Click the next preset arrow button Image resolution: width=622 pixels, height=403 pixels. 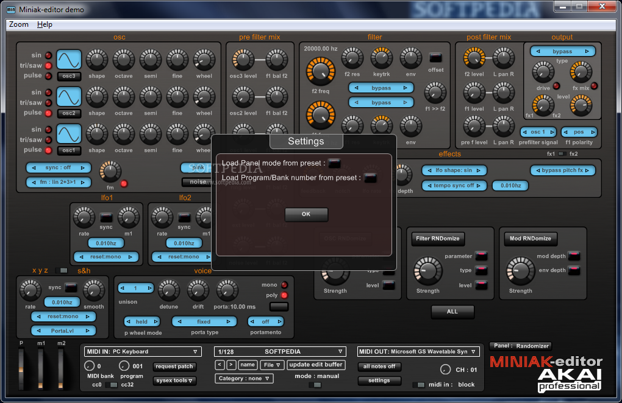[x=231, y=365]
